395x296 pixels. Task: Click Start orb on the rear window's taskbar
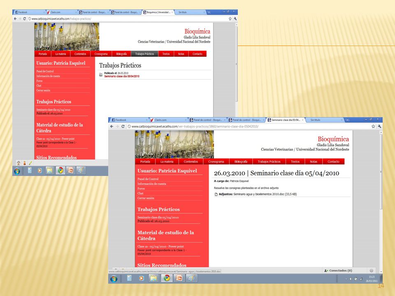17,171
